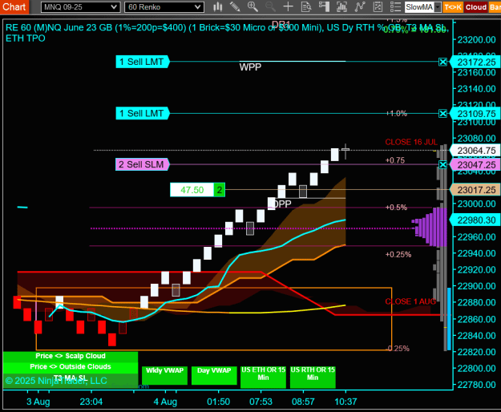Click the 10:37 time axis label

345,402
